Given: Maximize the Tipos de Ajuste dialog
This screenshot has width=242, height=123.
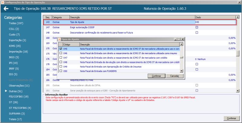Looking at the screenshot, I should (x=179, y=39).
